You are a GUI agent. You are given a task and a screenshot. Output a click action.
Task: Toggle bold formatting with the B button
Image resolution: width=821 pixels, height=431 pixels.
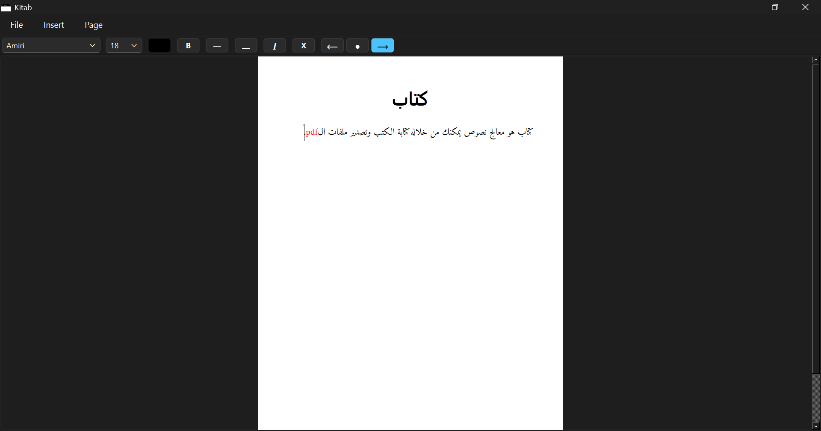click(x=188, y=46)
